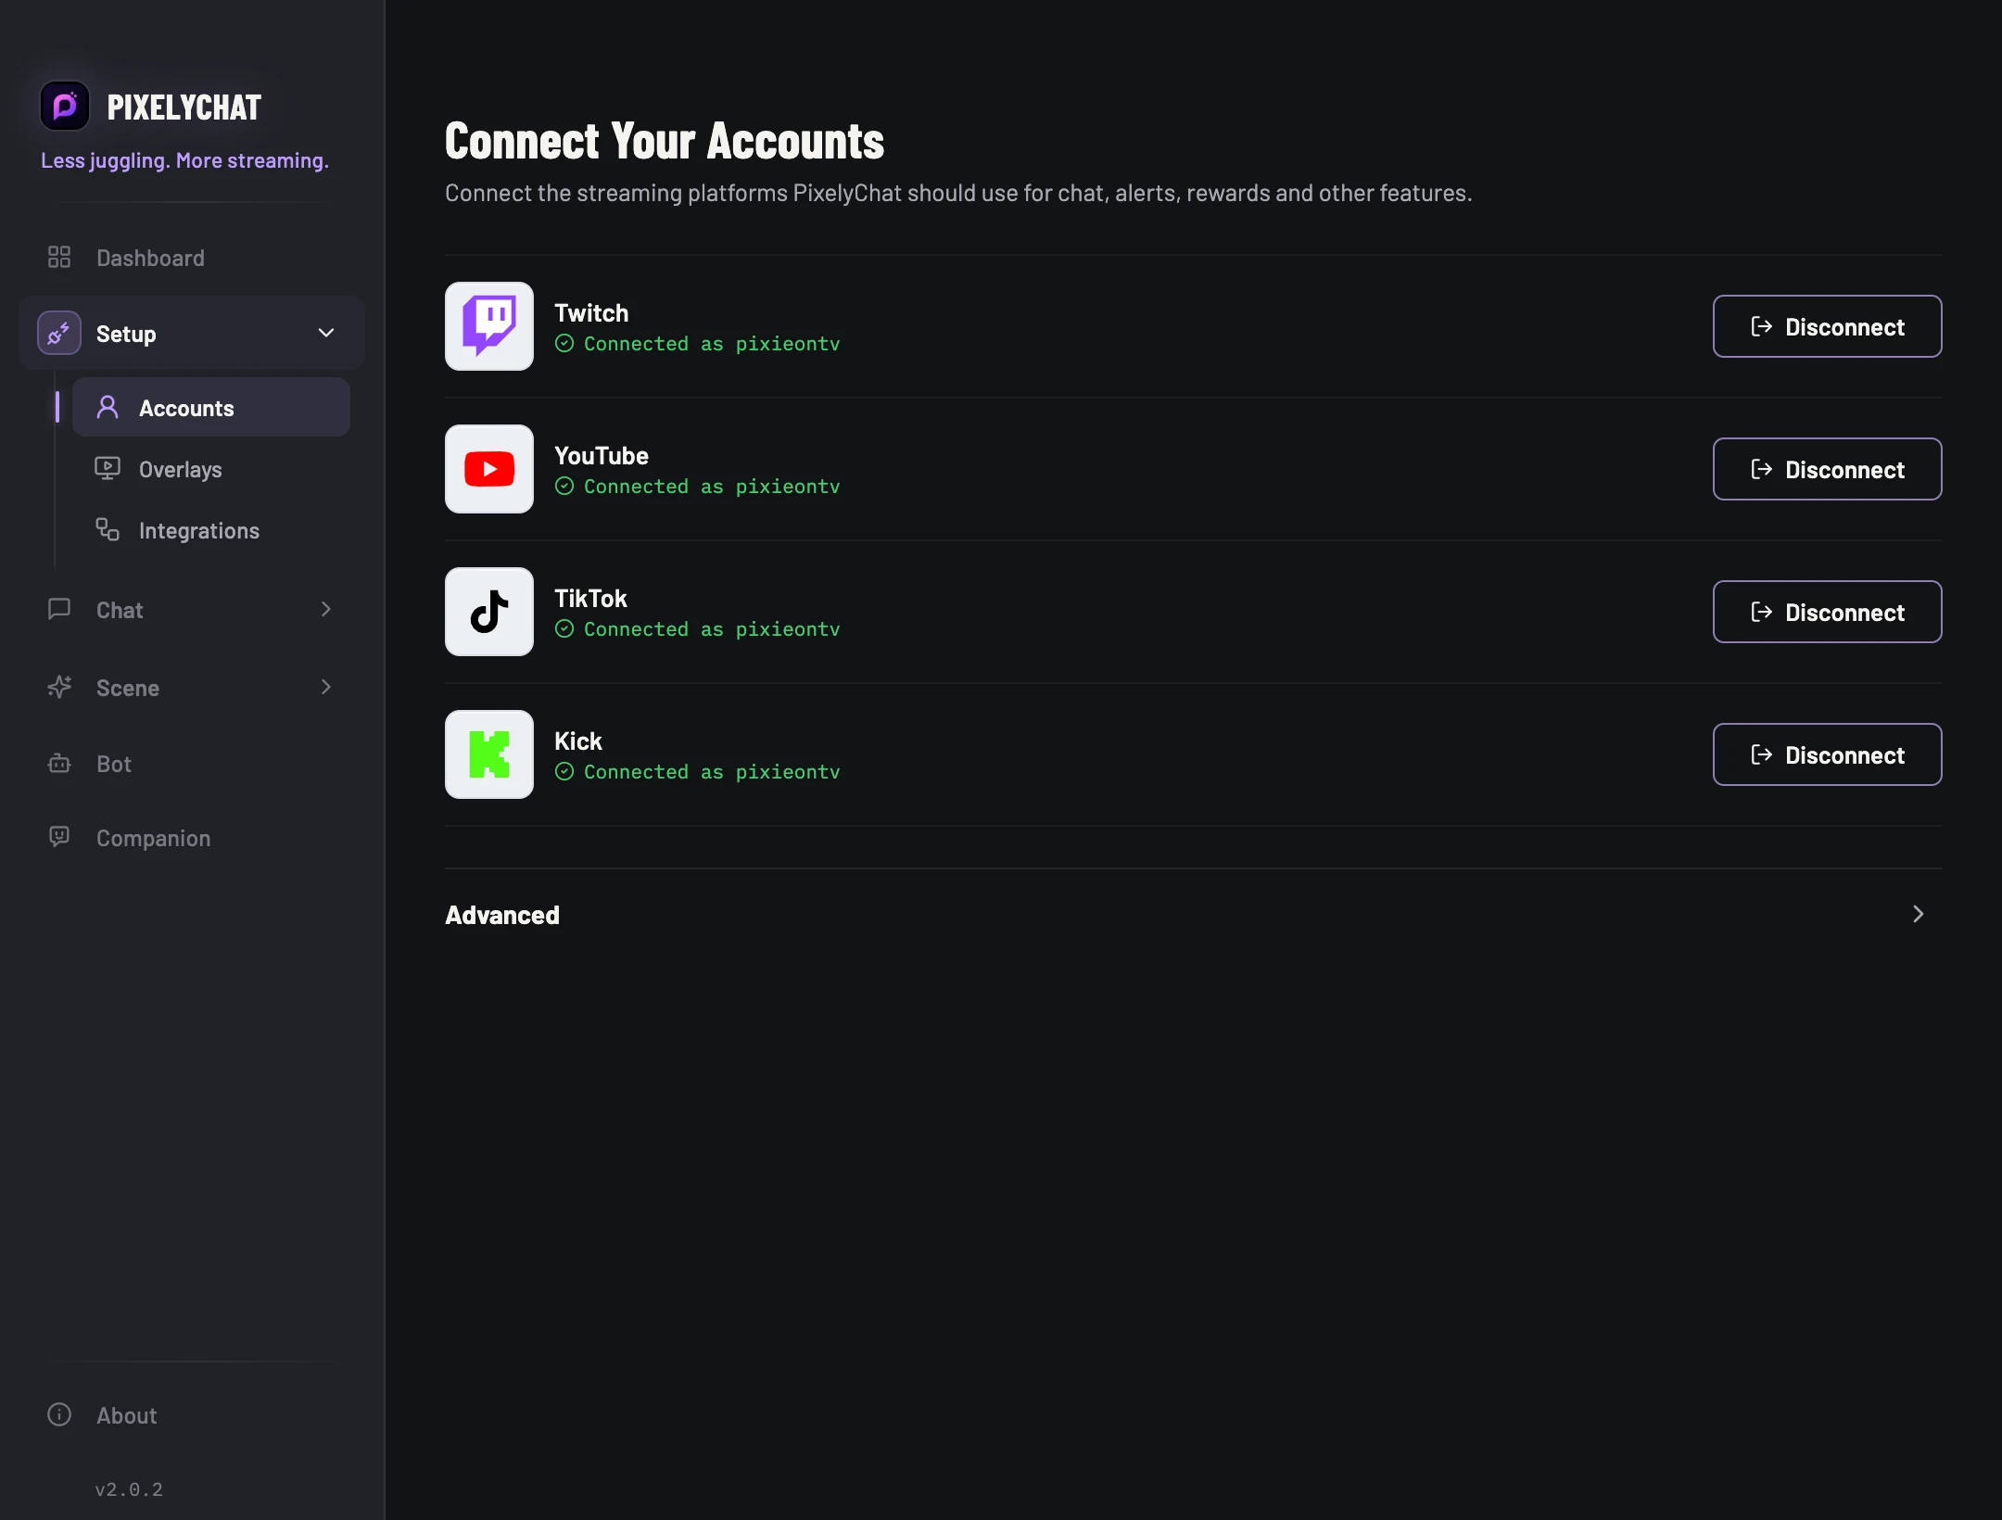The height and width of the screenshot is (1520, 2002).
Task: Click 'Connected as pixieontv' under TikTok
Action: (x=712, y=629)
